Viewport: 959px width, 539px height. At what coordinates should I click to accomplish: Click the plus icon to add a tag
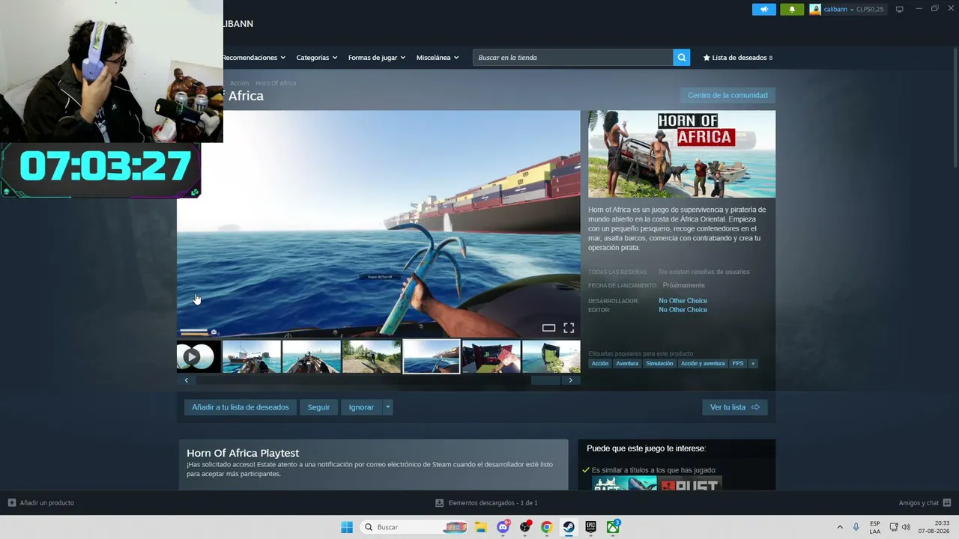tap(753, 364)
